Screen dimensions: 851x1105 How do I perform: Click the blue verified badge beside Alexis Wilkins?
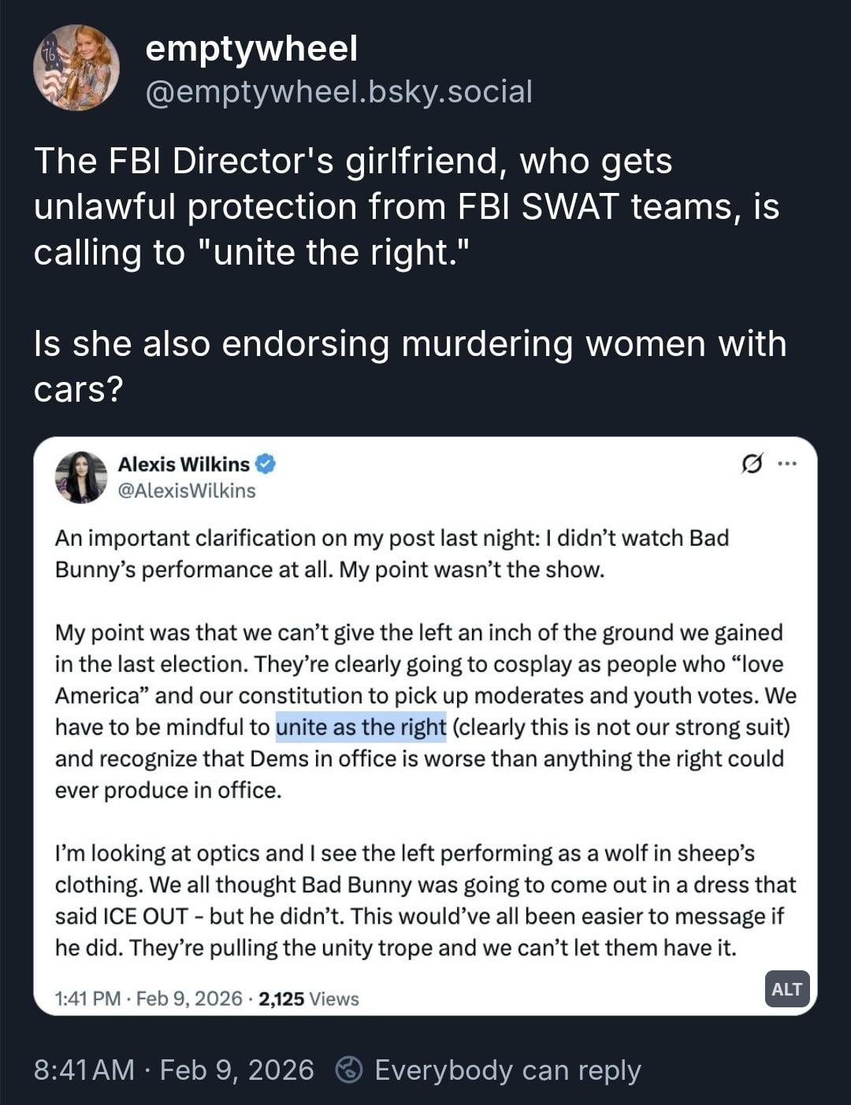point(266,464)
